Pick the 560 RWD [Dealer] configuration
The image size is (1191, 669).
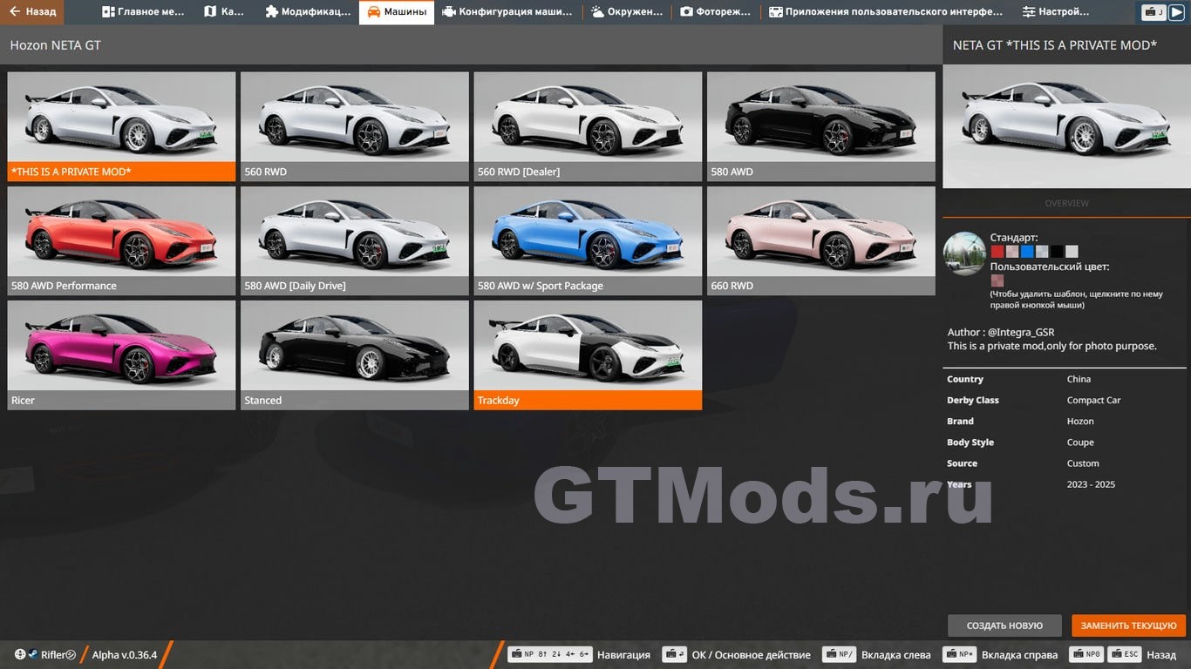coord(588,126)
